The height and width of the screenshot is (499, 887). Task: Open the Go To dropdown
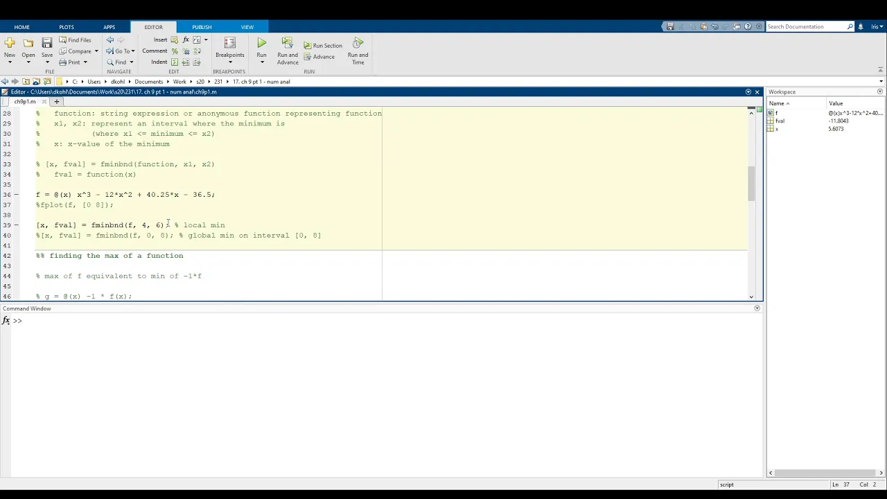coord(120,51)
